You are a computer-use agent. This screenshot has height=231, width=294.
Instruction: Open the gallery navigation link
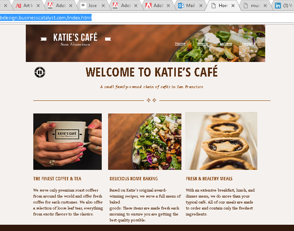point(226,44)
